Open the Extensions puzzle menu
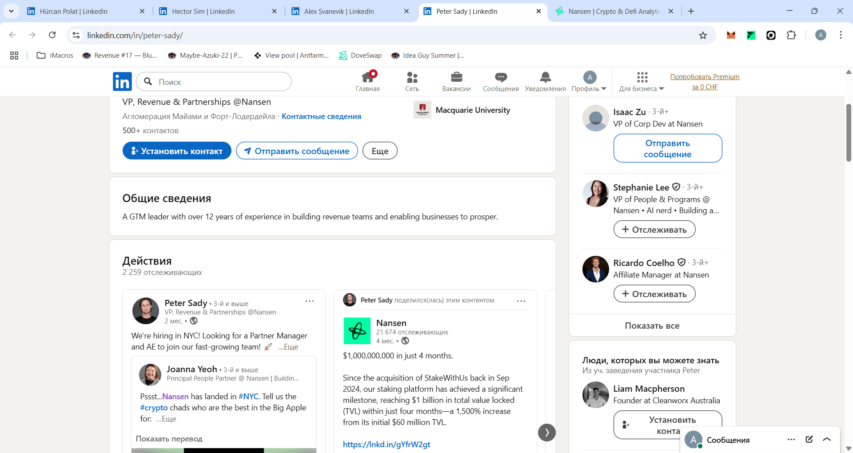This screenshot has width=853, height=453. tap(791, 35)
